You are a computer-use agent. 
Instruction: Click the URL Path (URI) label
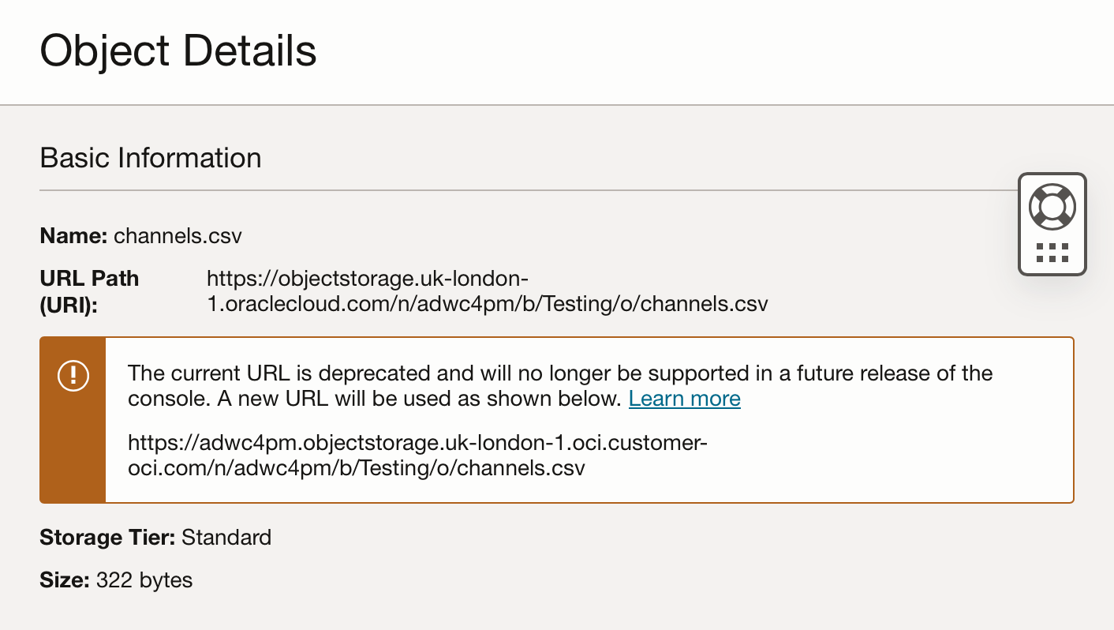click(89, 291)
